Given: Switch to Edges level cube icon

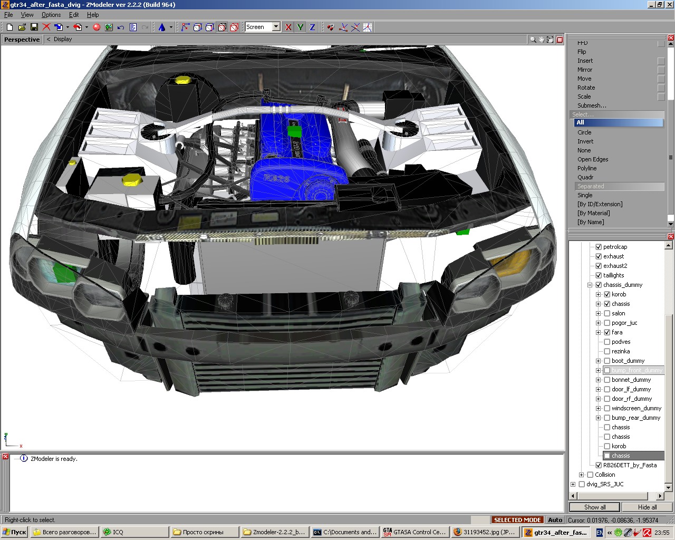Looking at the screenshot, I should click(197, 27).
